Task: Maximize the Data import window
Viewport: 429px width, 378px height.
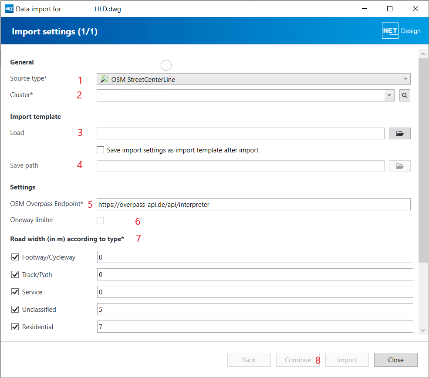Action: (x=390, y=9)
